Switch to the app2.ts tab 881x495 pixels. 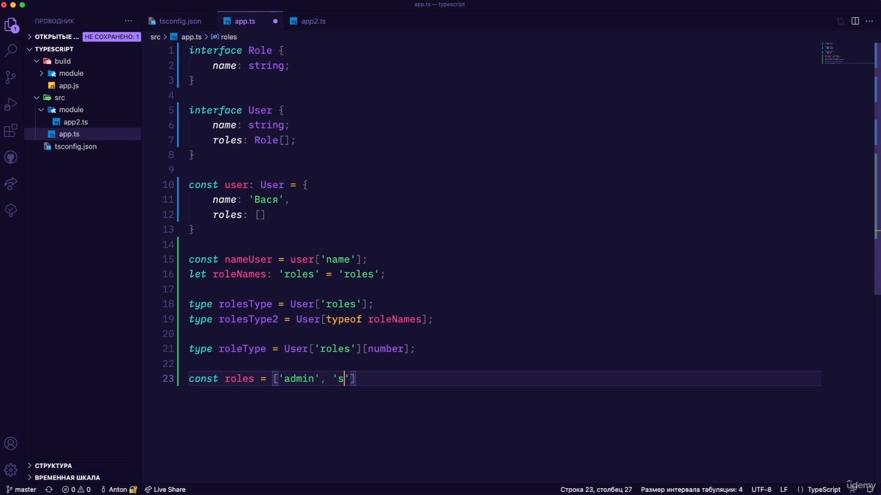click(313, 21)
